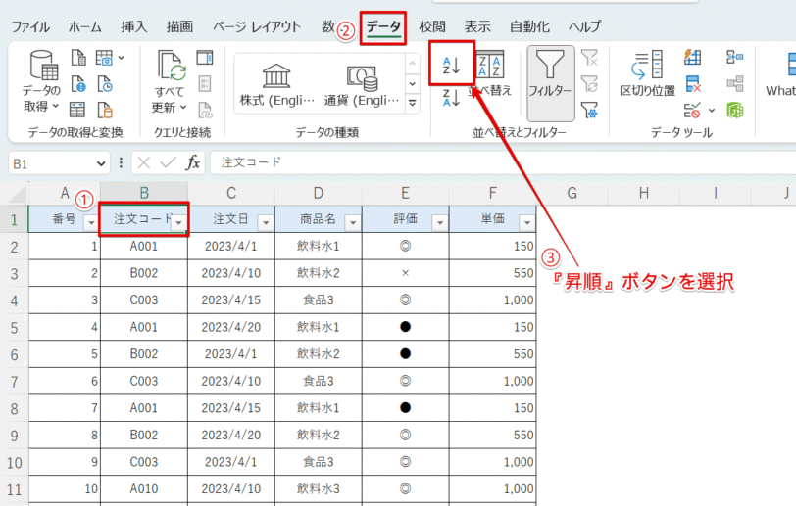Open the 評価 column filter dropdown

coord(440,222)
